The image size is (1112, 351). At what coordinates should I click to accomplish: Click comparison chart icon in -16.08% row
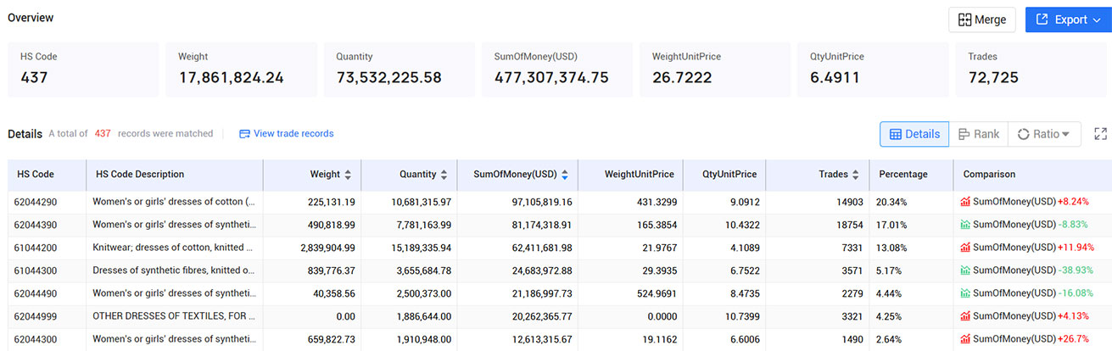click(x=965, y=293)
